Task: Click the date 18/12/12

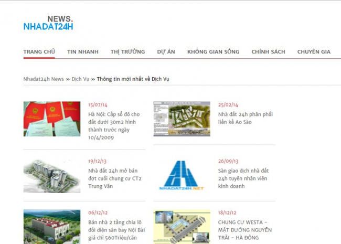Action: pos(227,213)
